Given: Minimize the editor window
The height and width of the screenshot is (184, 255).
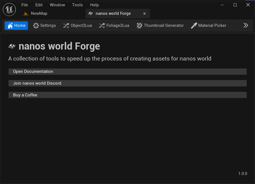Looking at the screenshot, I should click(222, 5).
